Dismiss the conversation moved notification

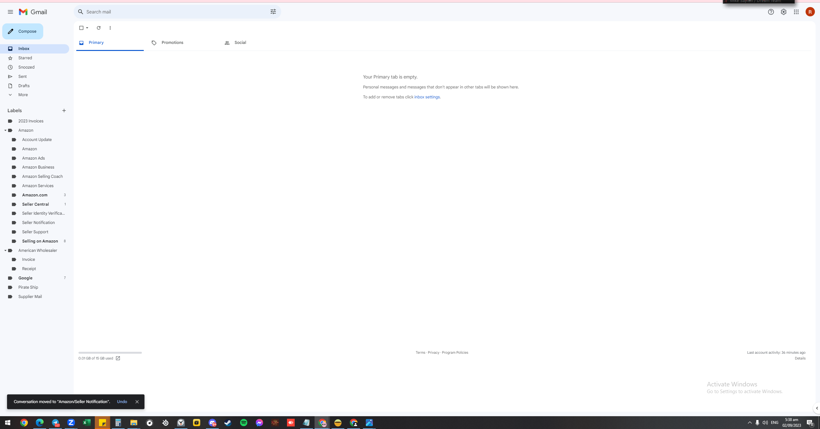point(137,402)
